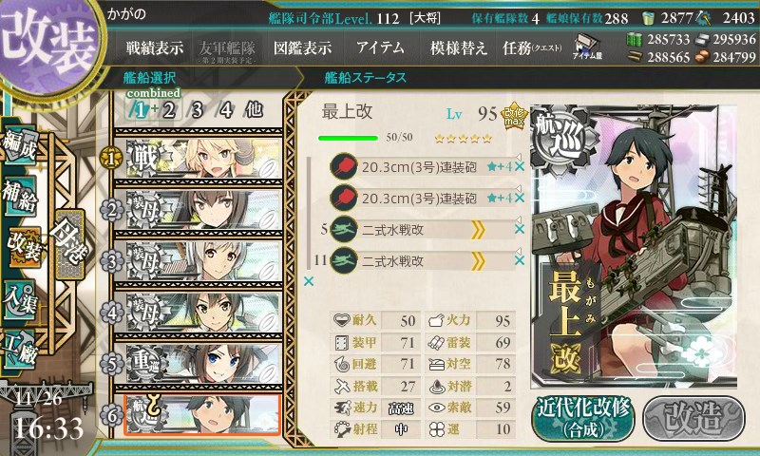
Task: Open the 編成 fleet composition sidebar icon
Action: [x=20, y=144]
